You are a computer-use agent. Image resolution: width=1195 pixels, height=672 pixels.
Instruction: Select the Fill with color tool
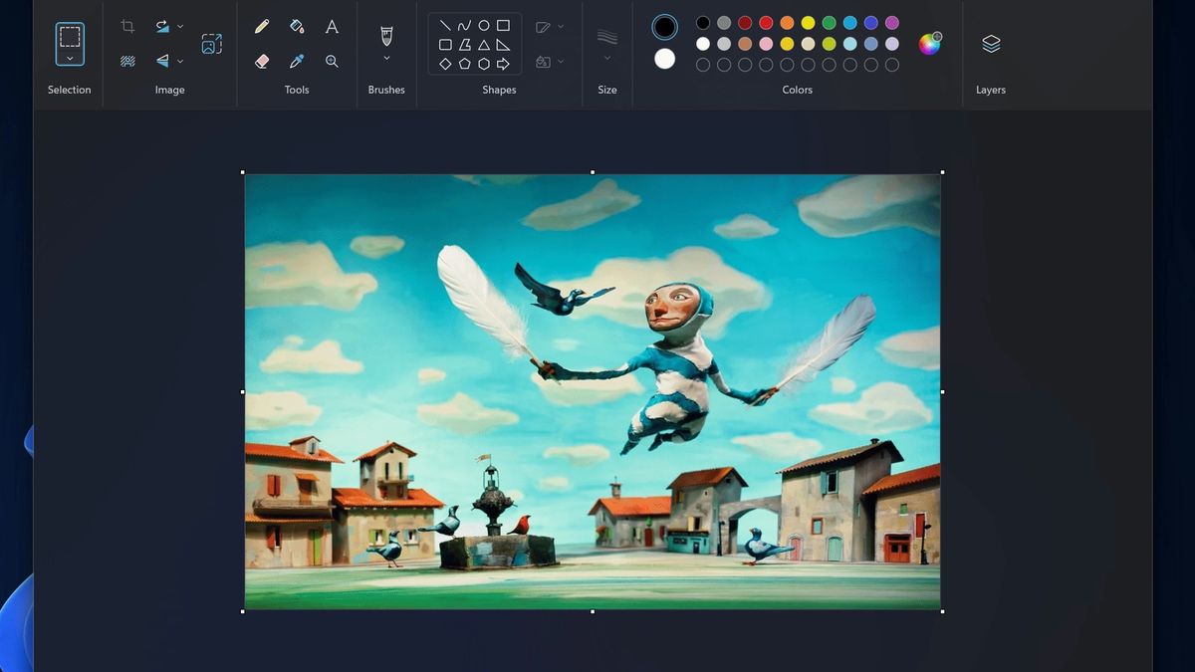pos(296,26)
